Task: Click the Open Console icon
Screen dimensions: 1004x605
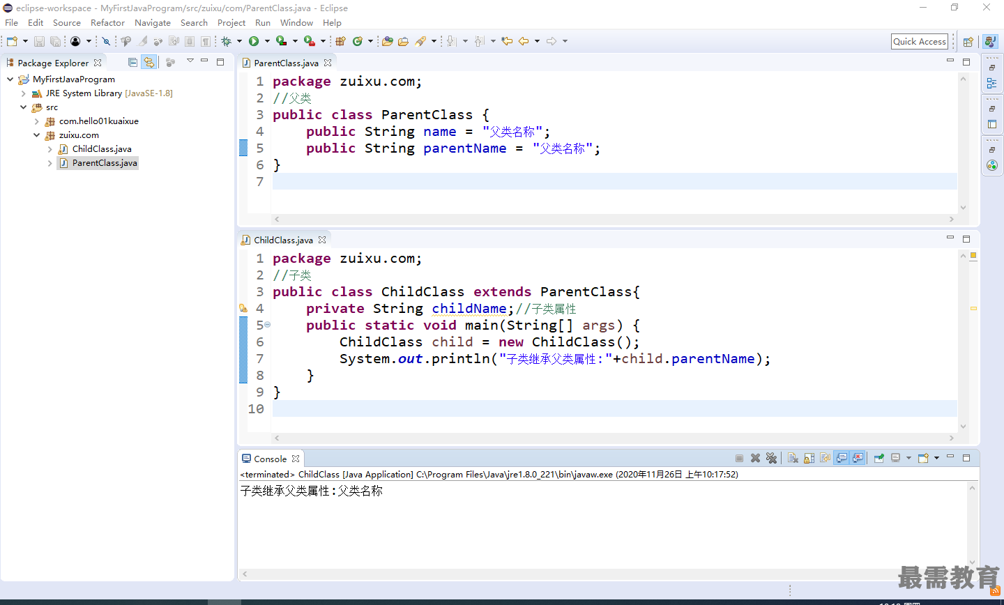Action: click(923, 458)
